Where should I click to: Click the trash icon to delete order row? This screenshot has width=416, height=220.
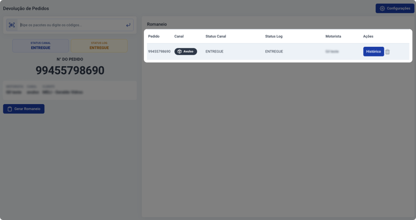tap(387, 52)
